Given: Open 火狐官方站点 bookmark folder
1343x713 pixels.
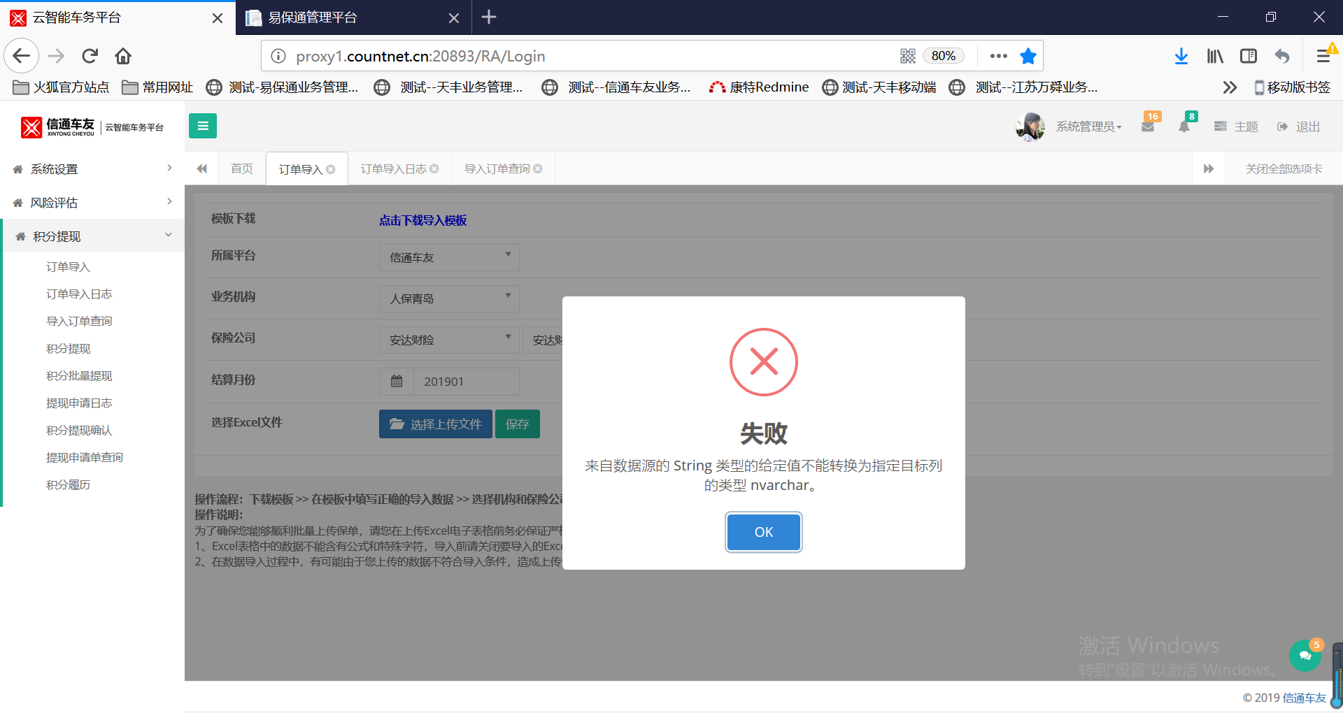Looking at the screenshot, I should pyautogui.click(x=62, y=87).
